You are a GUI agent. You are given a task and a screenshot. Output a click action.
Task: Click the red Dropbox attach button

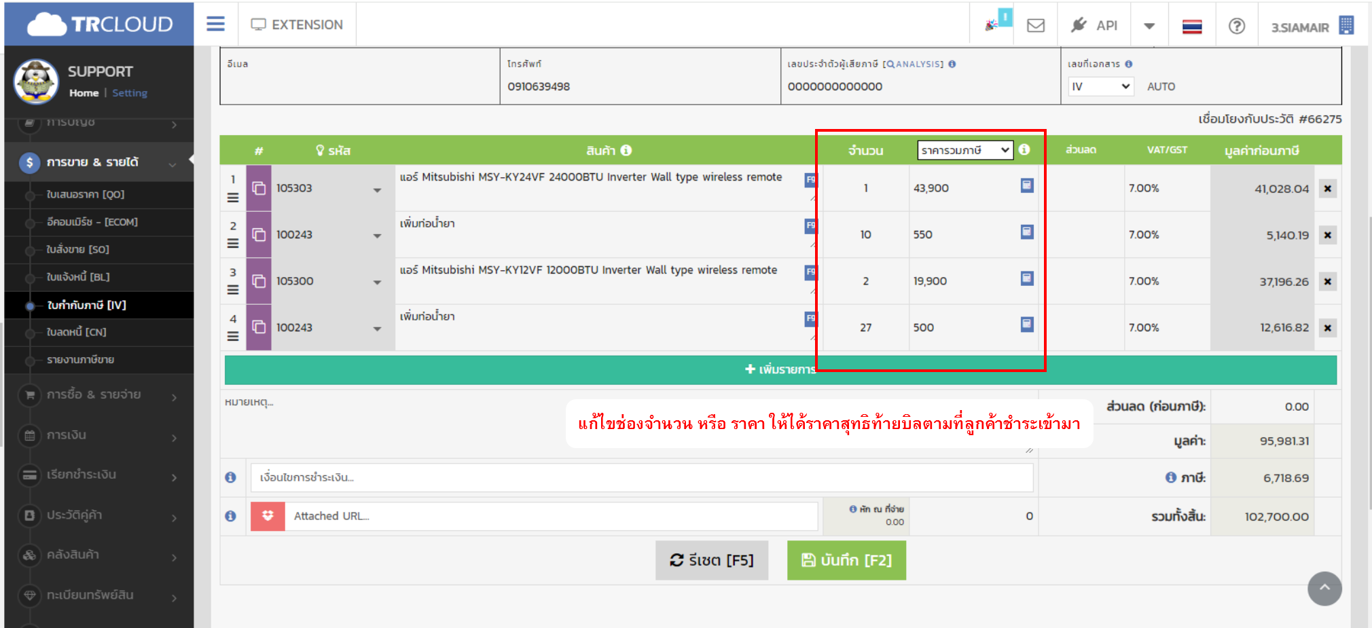coord(268,517)
